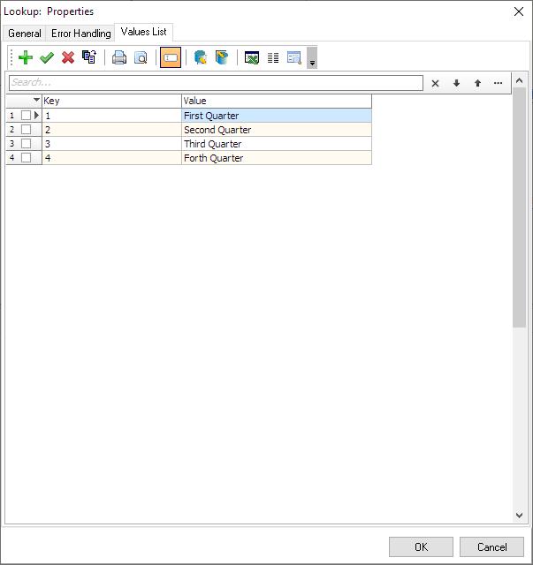Select key cell with value 3
The image size is (533, 565).
coord(111,144)
